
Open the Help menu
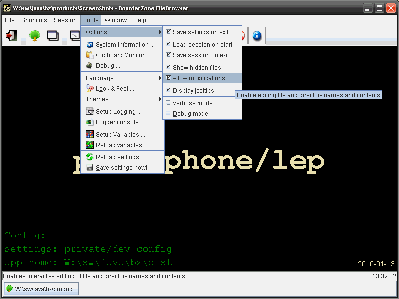pos(140,20)
